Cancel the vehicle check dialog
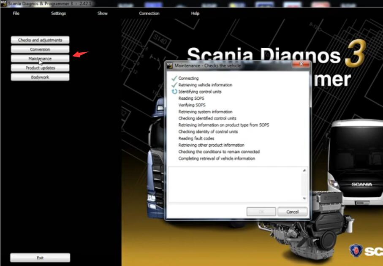Viewport: 383px width, 266px height. [292, 212]
